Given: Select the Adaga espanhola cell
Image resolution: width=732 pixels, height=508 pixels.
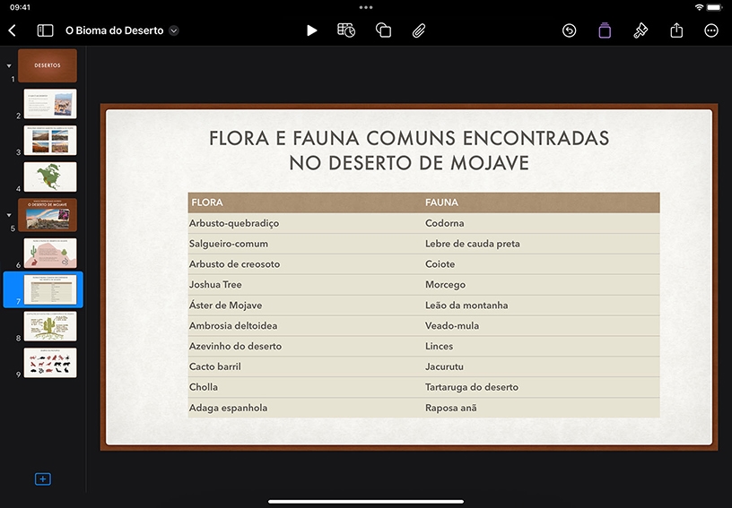Looking at the screenshot, I should tap(306, 408).
